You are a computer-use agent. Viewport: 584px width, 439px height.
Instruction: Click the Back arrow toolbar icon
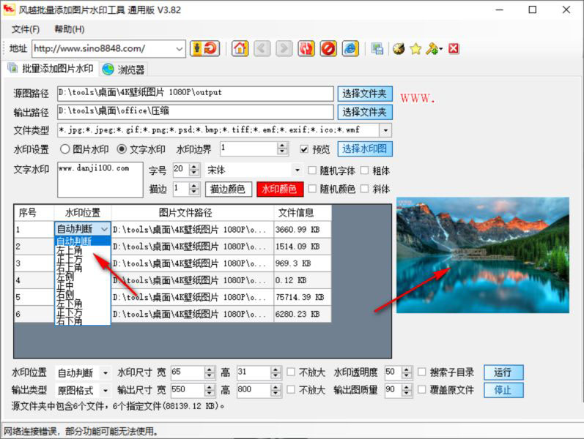[262, 49]
